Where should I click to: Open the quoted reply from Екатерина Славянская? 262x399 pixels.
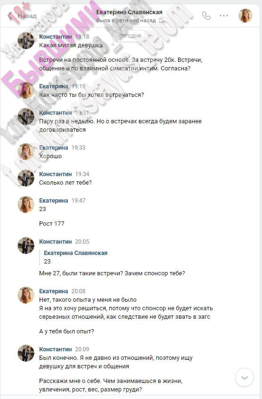pos(76,257)
